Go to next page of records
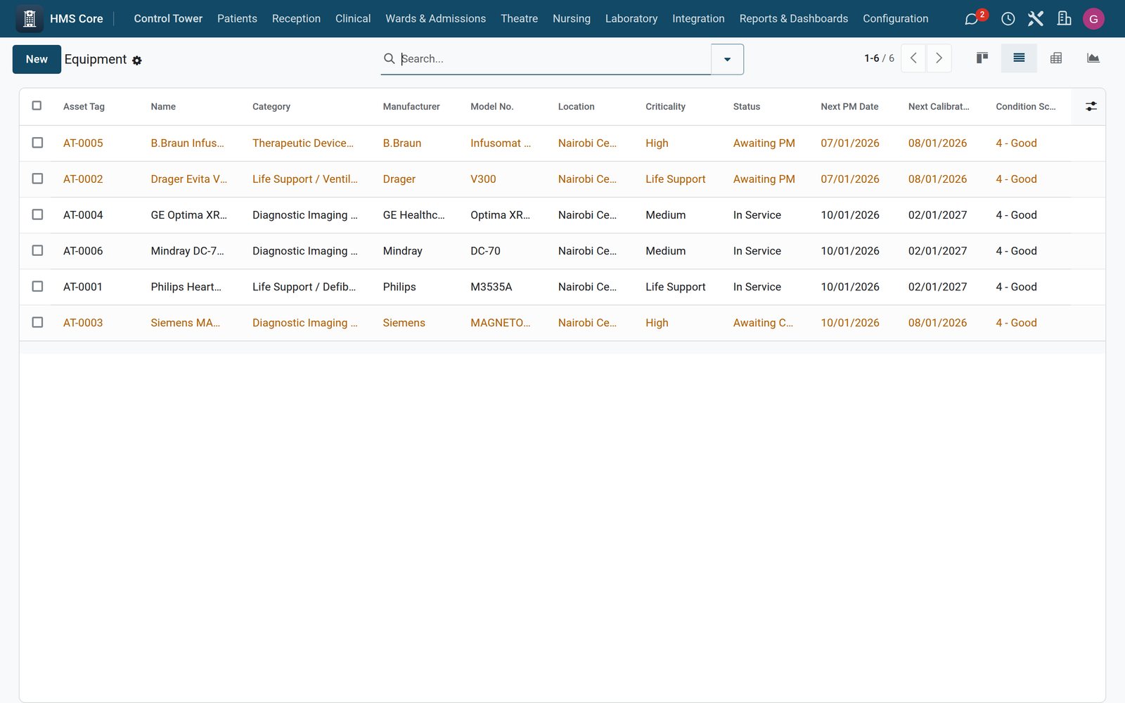1125x703 pixels. click(939, 58)
